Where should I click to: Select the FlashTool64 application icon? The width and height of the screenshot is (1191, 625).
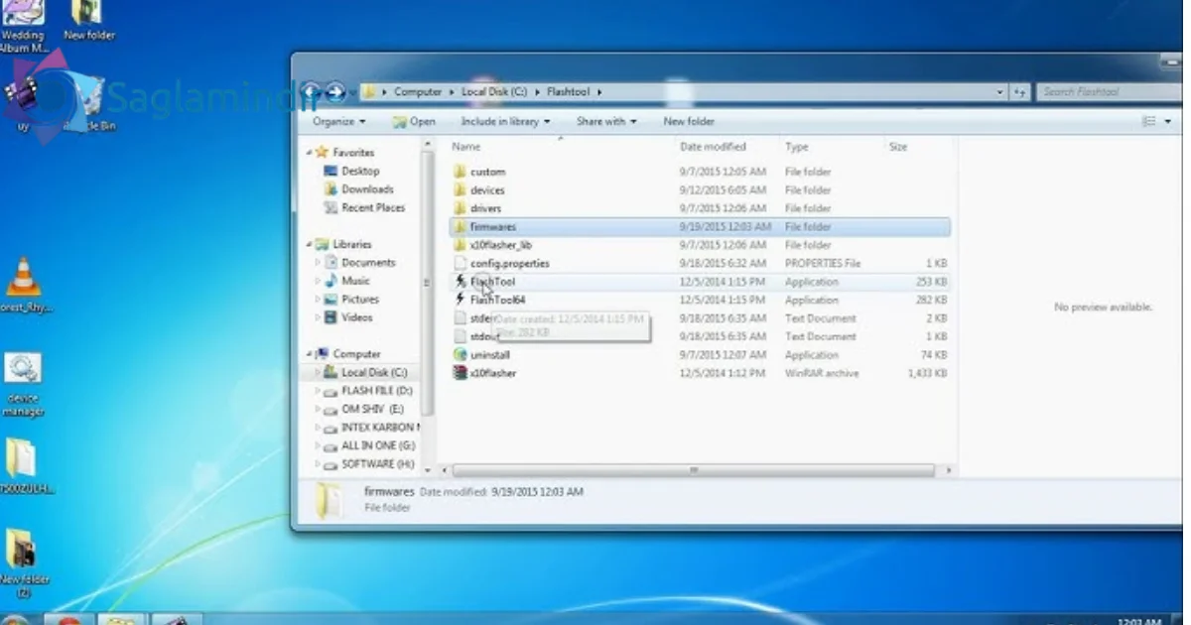click(461, 300)
